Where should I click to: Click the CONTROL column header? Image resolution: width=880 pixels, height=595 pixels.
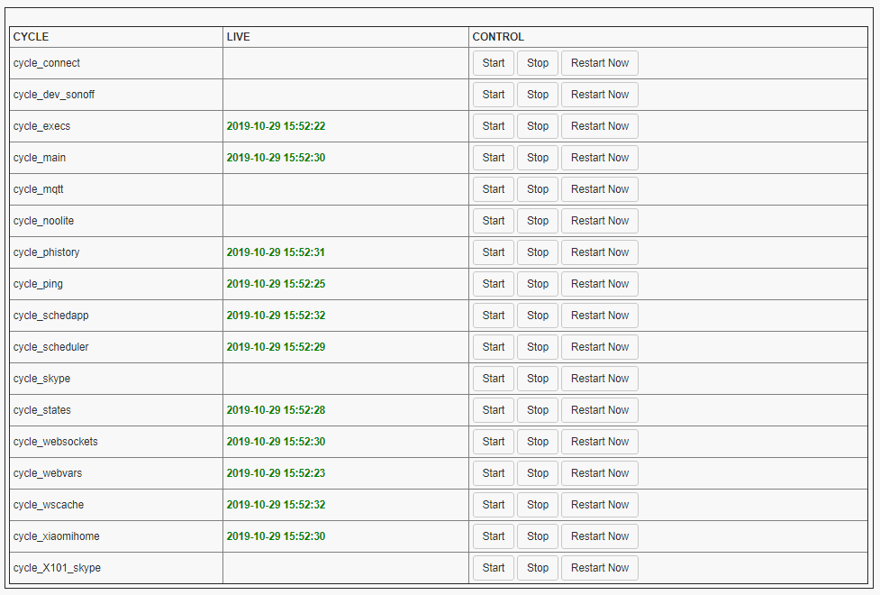tap(498, 37)
